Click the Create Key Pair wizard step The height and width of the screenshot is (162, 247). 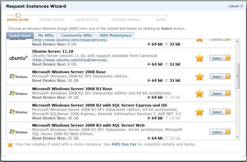coord(87,20)
